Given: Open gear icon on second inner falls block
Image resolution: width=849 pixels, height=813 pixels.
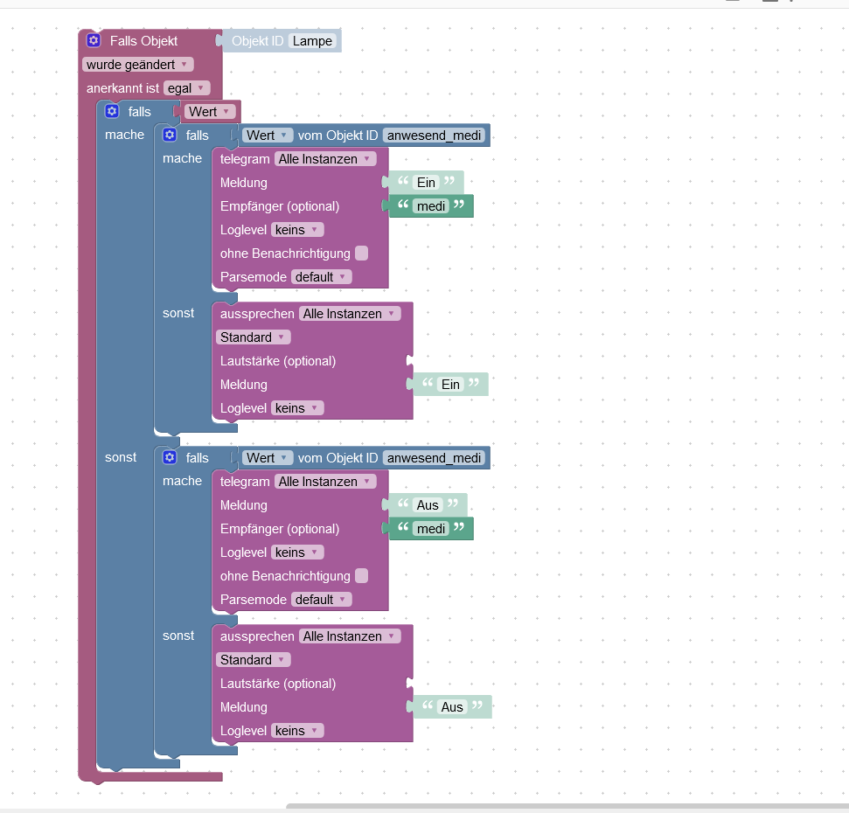Looking at the screenshot, I should (170, 457).
